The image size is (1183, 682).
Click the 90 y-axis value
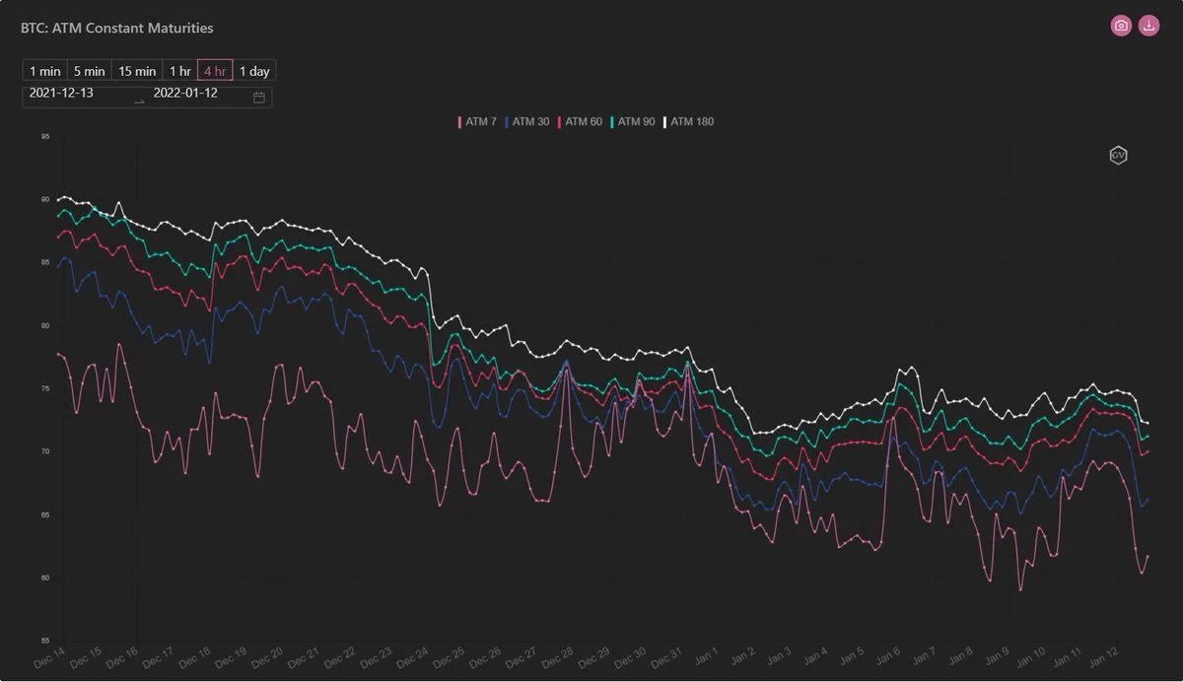pyautogui.click(x=45, y=200)
